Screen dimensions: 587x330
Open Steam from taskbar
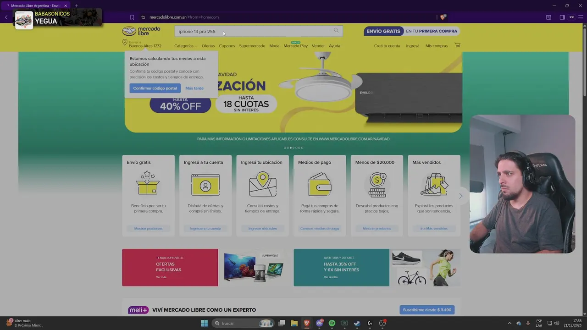357,323
